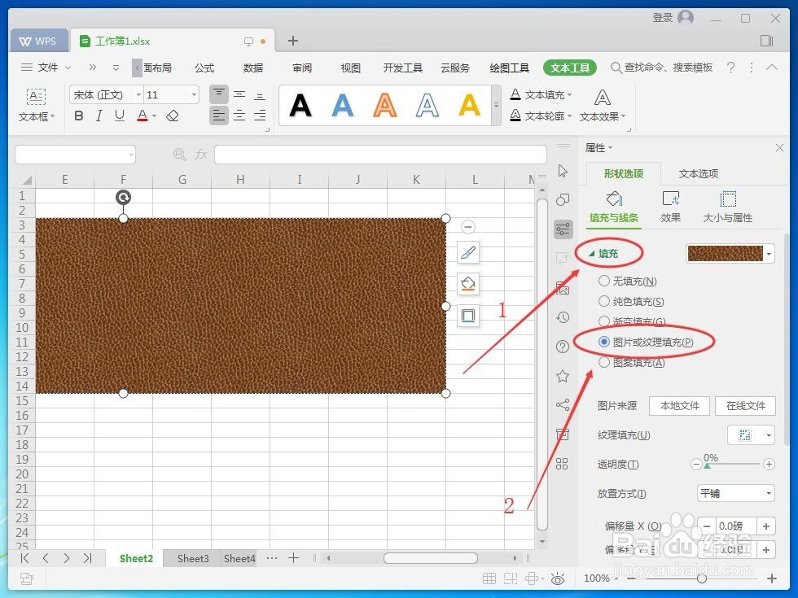The height and width of the screenshot is (598, 798).
Task: Select the share icon in the right sidebar
Action: (563, 404)
